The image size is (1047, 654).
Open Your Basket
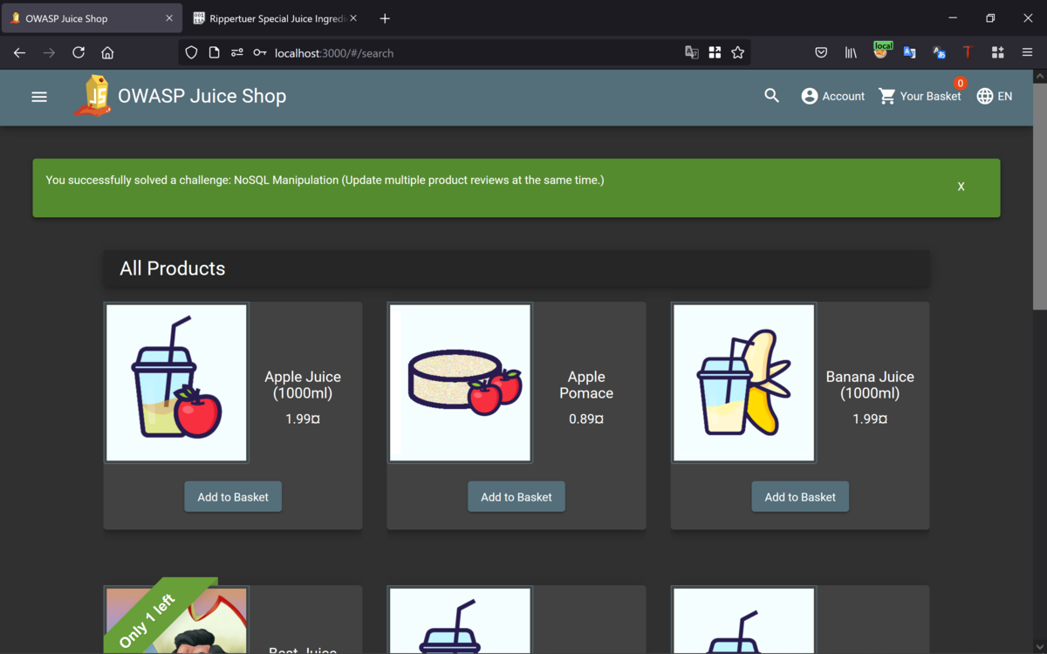tap(920, 96)
